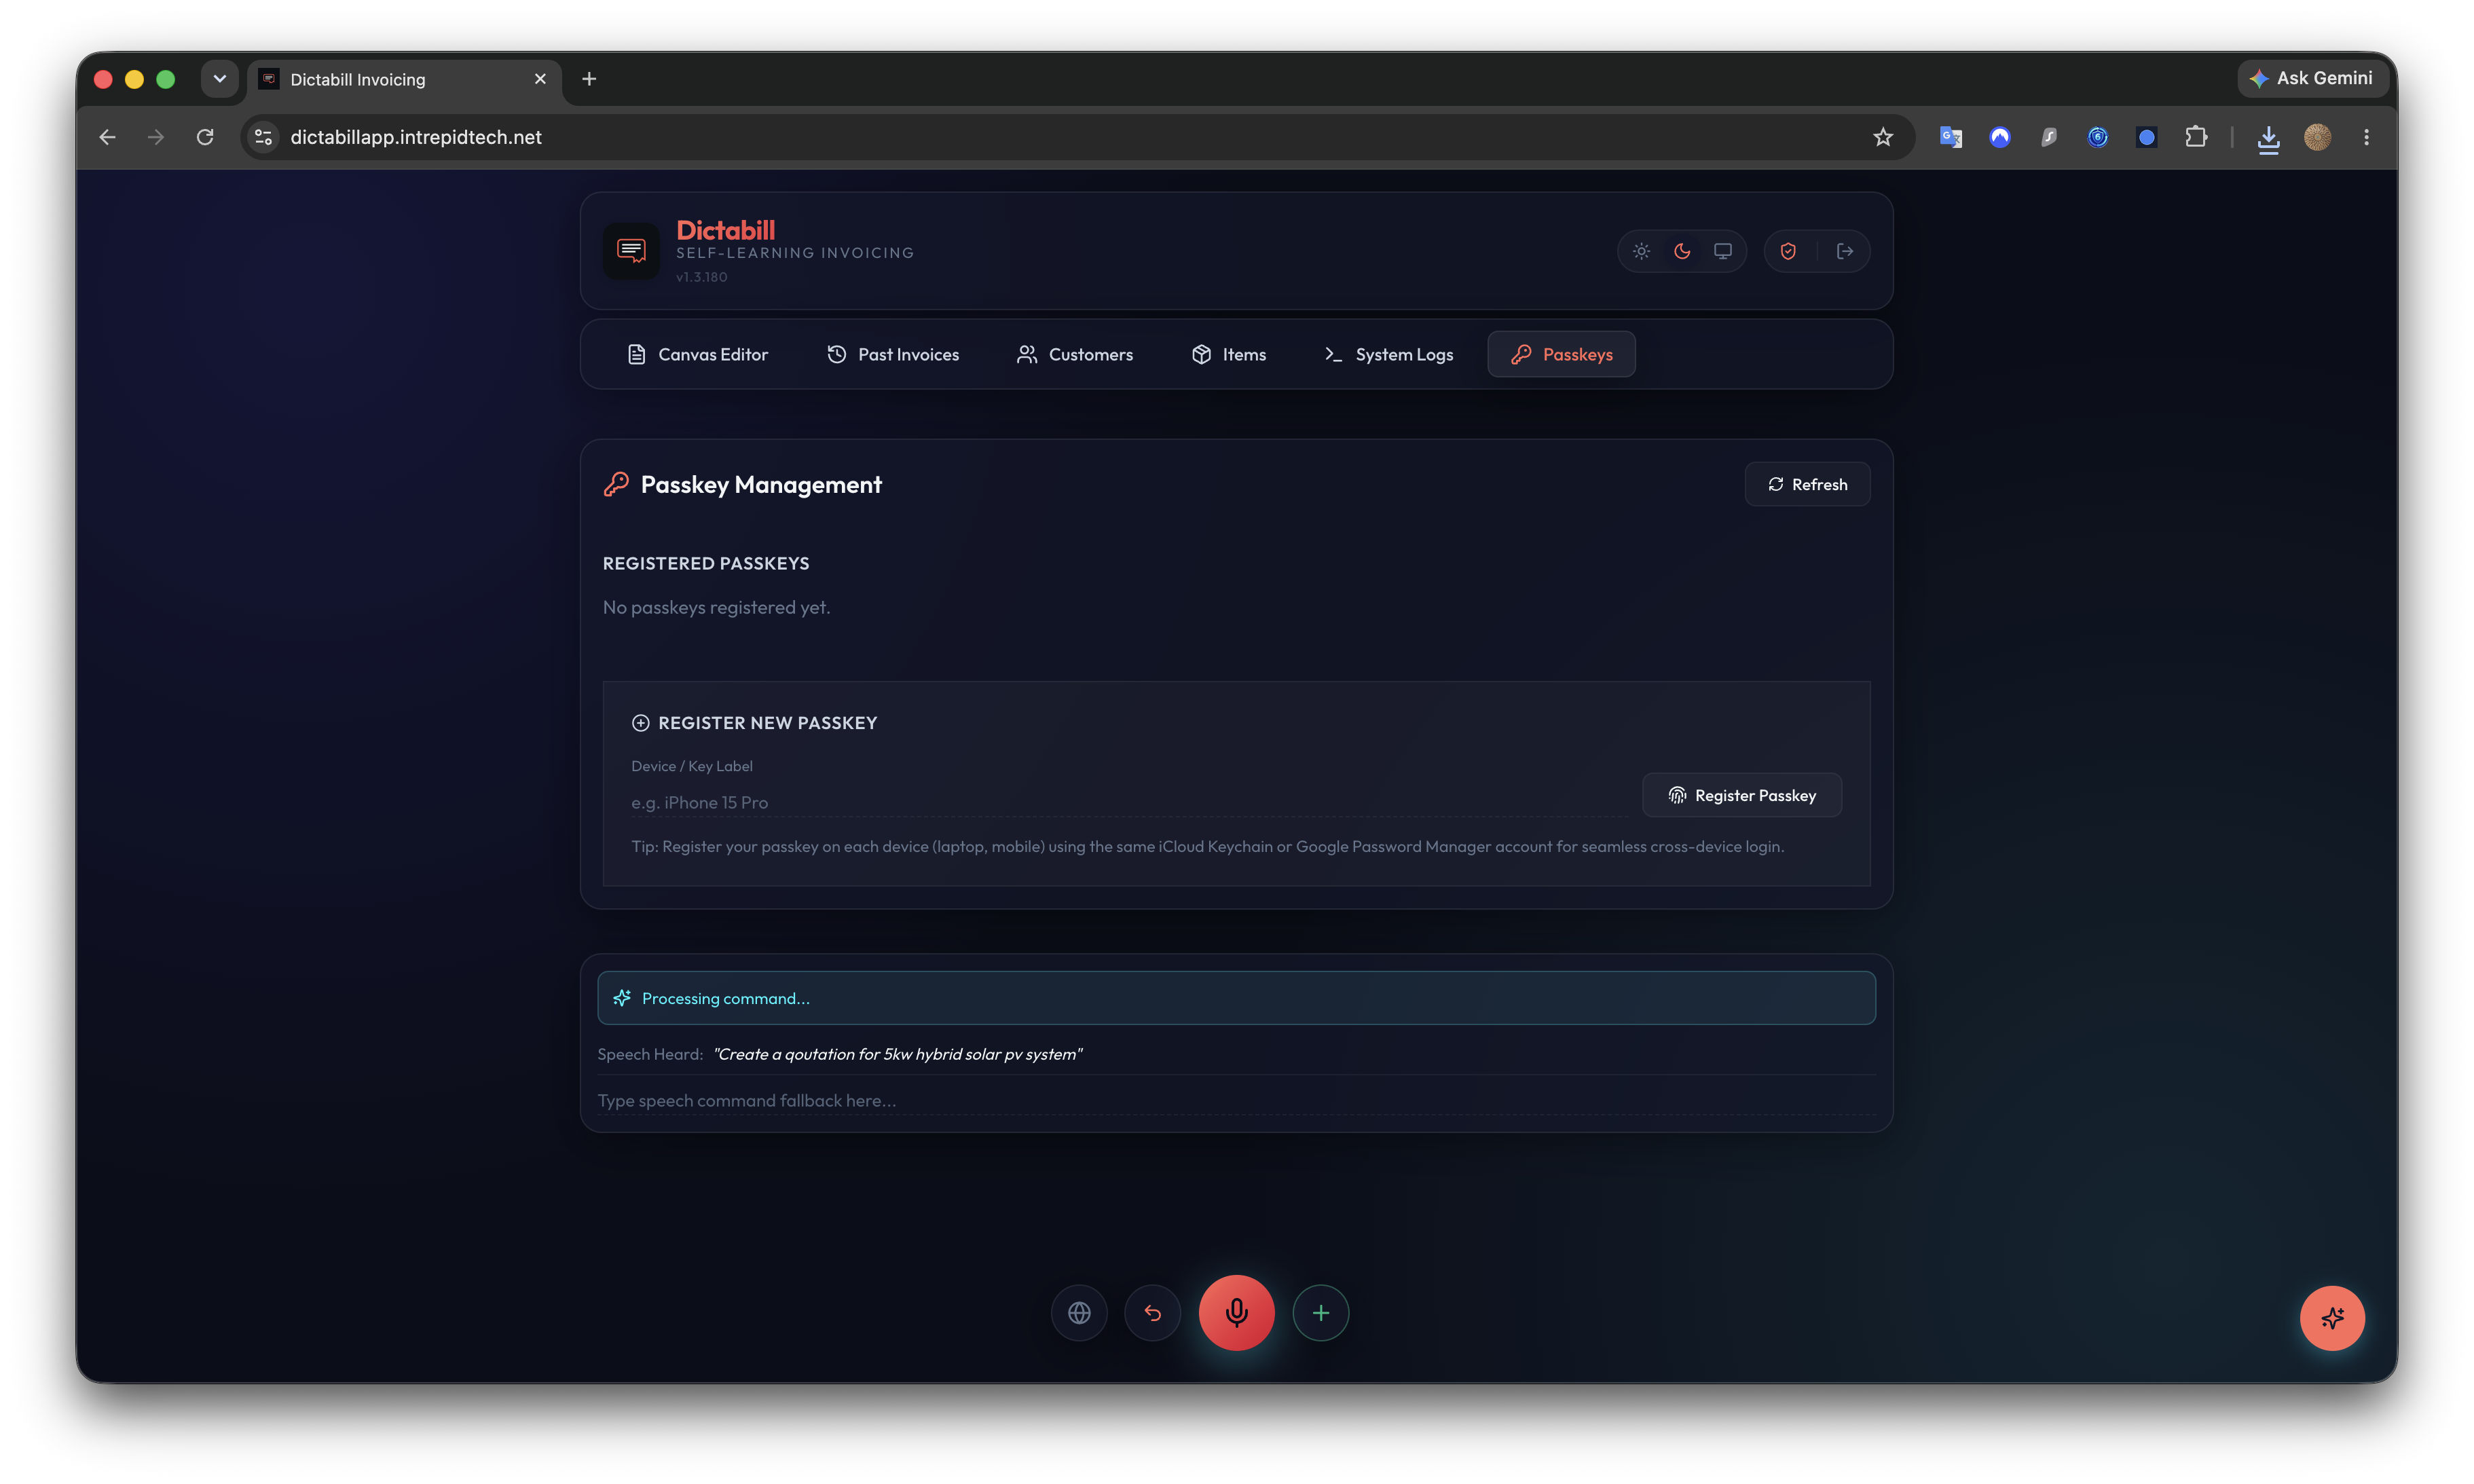Click the Register Passkey button
The height and width of the screenshot is (1484, 2474).
(x=1741, y=795)
